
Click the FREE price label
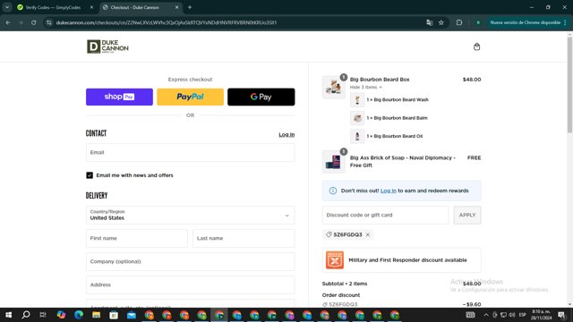click(474, 157)
